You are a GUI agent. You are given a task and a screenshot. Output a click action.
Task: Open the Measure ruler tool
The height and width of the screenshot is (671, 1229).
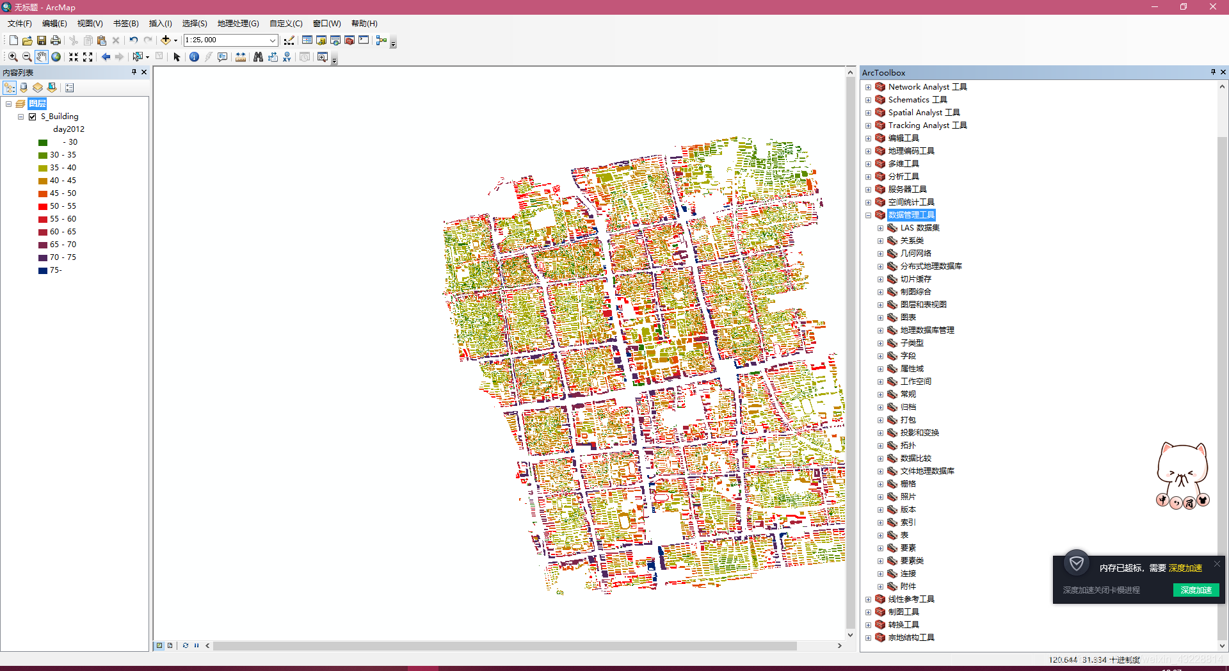(x=241, y=57)
